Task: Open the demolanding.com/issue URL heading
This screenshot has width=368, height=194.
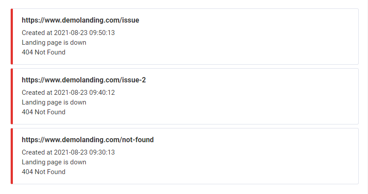Action: [80, 20]
